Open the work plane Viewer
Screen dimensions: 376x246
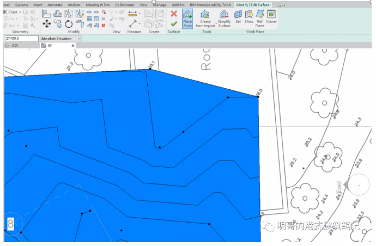click(271, 16)
